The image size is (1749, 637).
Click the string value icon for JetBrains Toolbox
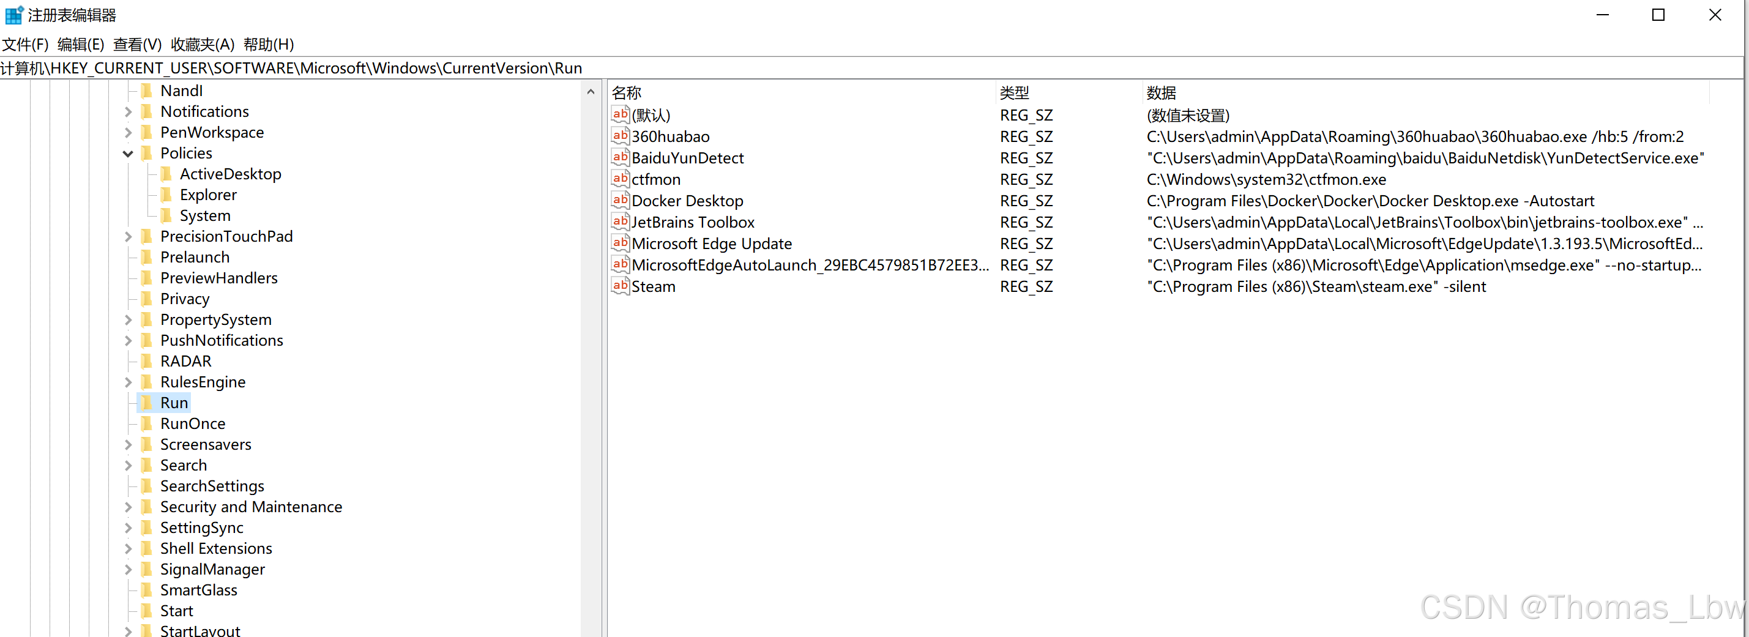point(620,222)
